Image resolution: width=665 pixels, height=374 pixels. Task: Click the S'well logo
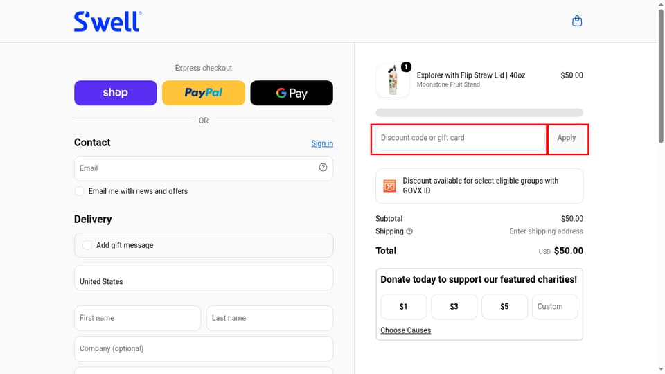pyautogui.click(x=108, y=21)
